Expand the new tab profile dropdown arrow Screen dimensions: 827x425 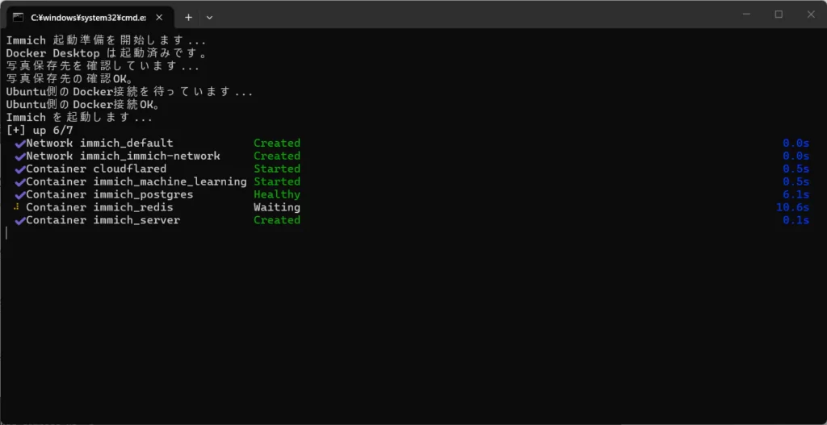209,17
